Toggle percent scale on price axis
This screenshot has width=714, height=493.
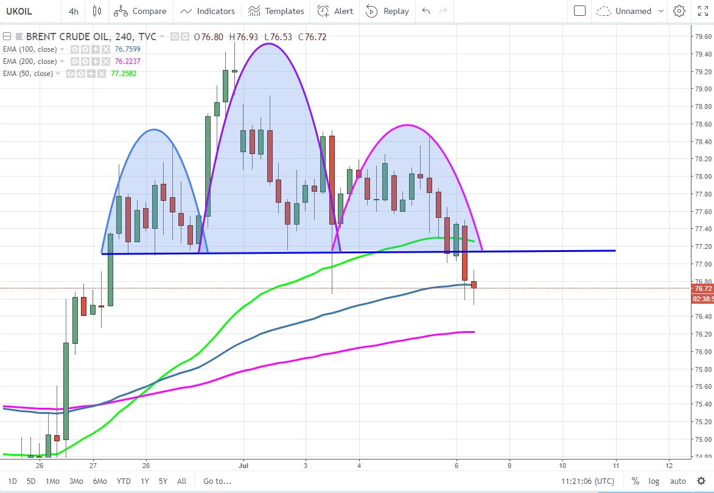tap(635, 481)
